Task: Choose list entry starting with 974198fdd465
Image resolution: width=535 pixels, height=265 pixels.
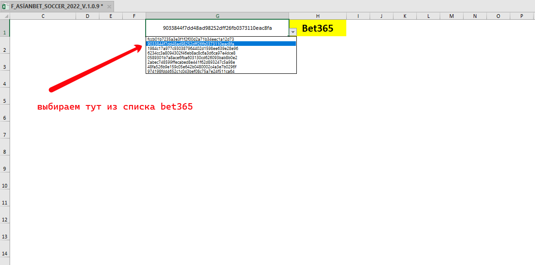Action: pos(191,71)
